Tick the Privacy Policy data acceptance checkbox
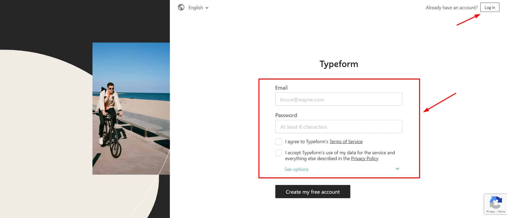Image resolution: width=507 pixels, height=218 pixels. pos(278,153)
